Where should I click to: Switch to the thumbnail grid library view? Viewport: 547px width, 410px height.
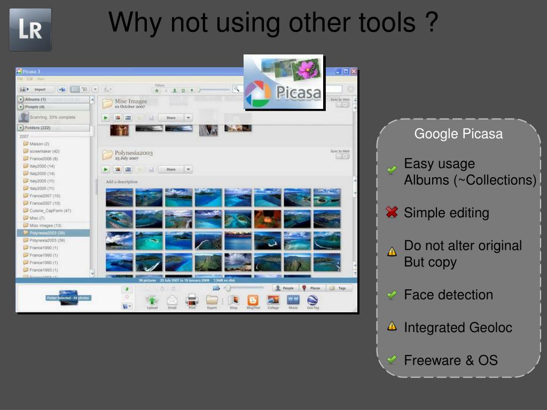click(75, 89)
